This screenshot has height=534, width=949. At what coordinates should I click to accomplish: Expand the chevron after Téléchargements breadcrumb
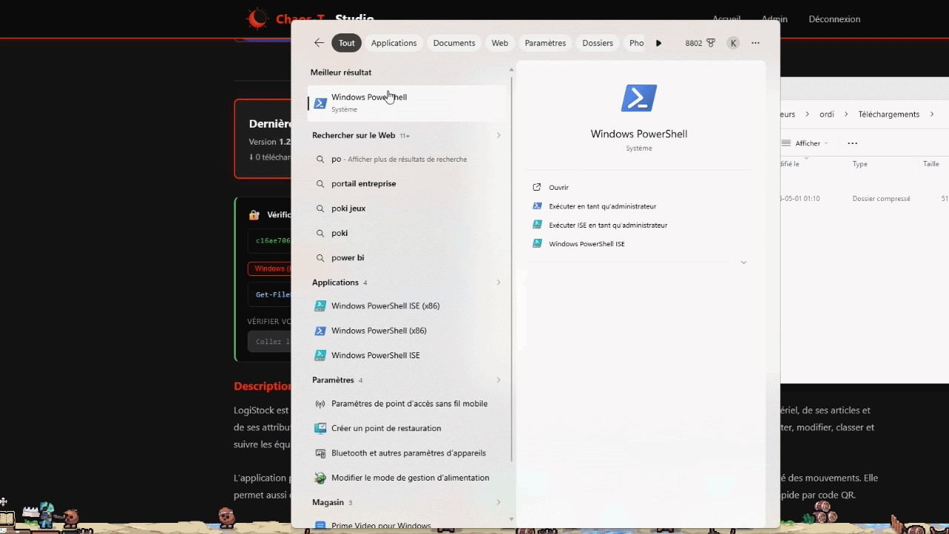click(932, 114)
